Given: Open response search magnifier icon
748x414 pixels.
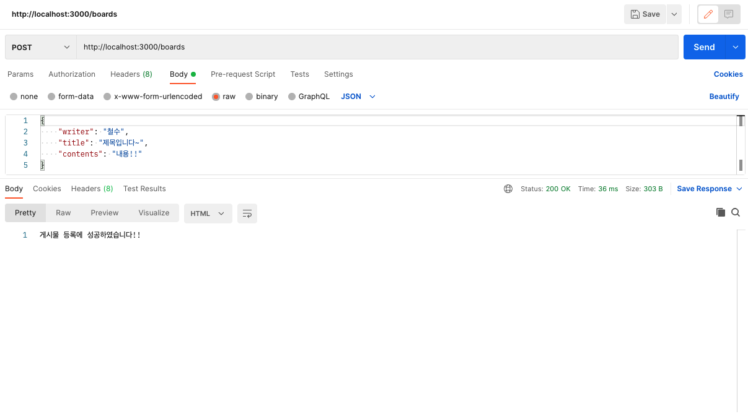Looking at the screenshot, I should coord(736,212).
